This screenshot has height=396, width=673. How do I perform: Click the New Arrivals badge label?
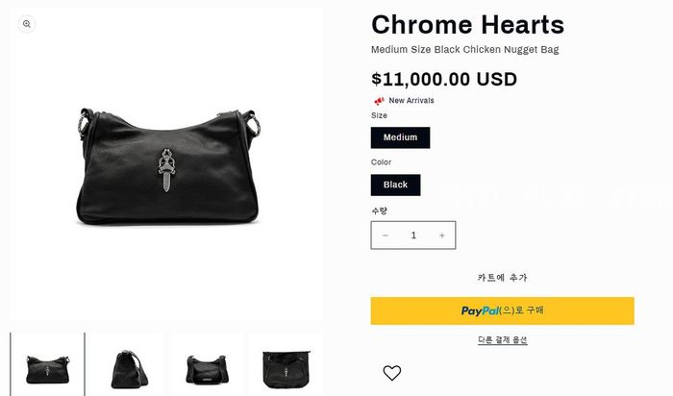click(411, 100)
